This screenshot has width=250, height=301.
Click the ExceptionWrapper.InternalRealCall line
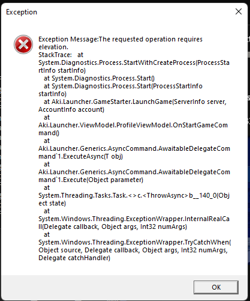coord(134,219)
